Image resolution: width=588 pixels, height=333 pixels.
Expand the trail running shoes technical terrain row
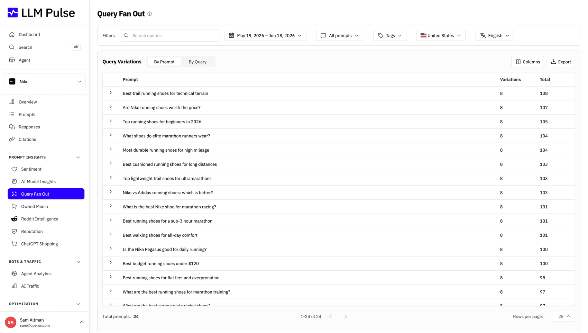tap(111, 93)
